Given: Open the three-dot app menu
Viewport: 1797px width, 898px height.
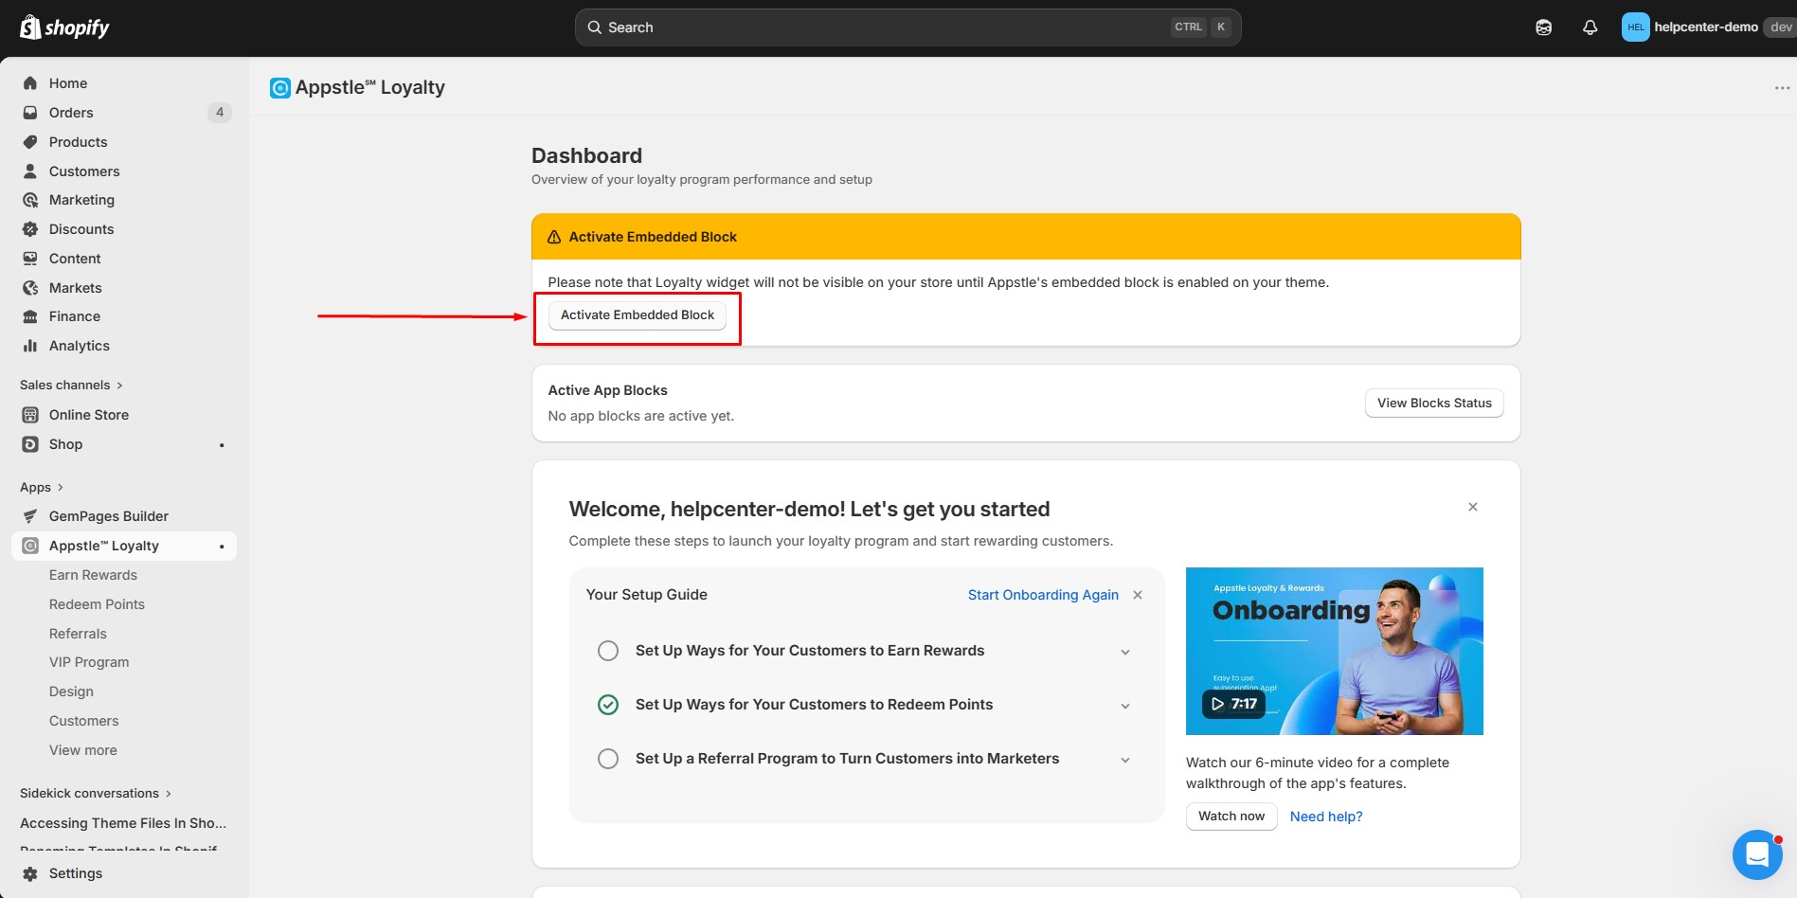Looking at the screenshot, I should coord(1782,88).
